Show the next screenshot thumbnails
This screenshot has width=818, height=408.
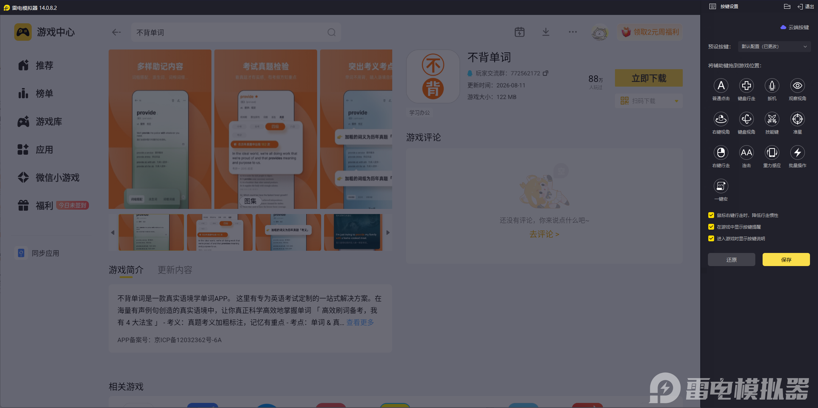388,233
